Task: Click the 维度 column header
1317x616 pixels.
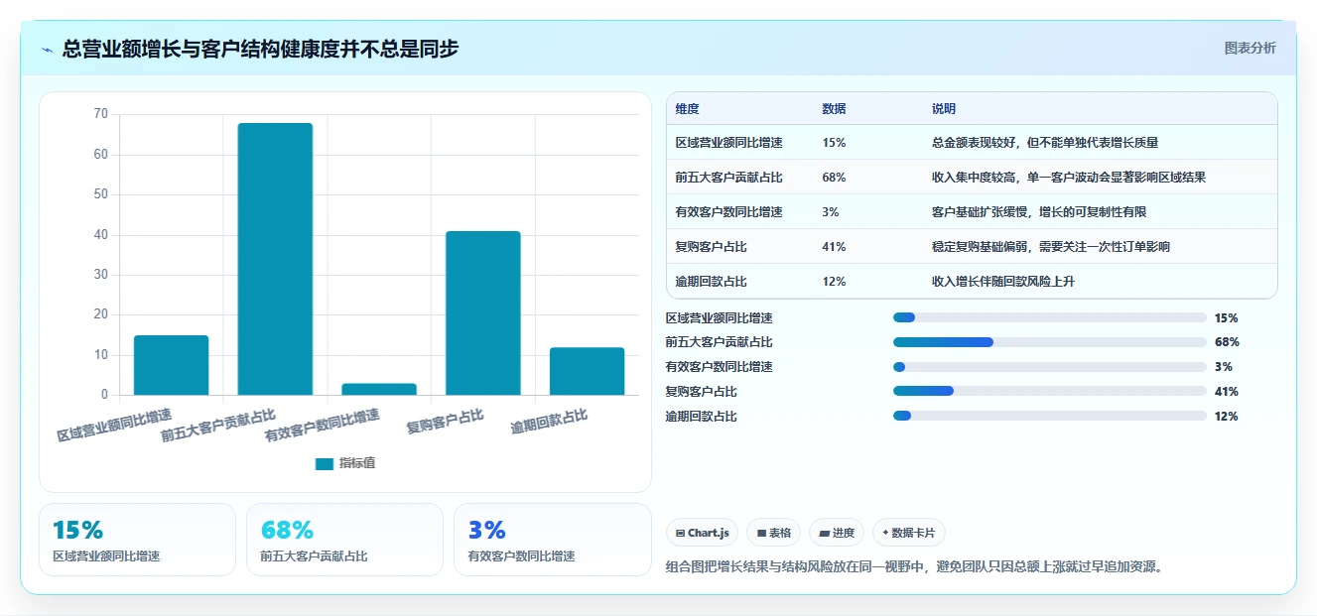Action: click(x=687, y=109)
